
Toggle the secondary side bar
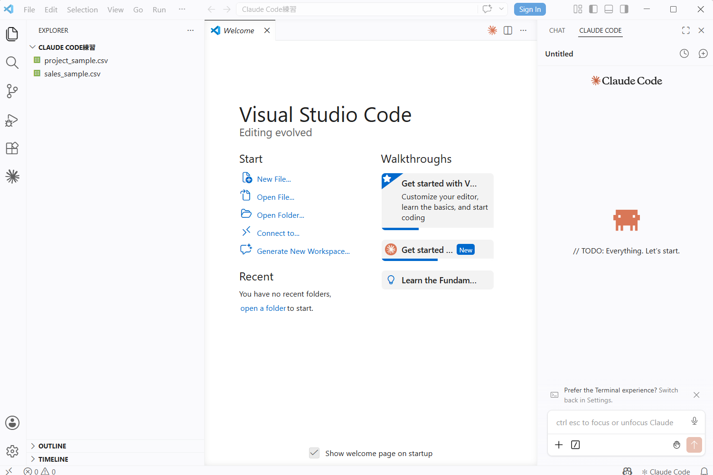(624, 9)
